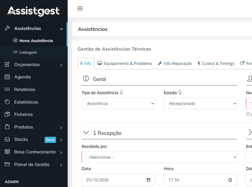
Task: Click the Estatísticas pie chart icon
Action: (x=7, y=102)
